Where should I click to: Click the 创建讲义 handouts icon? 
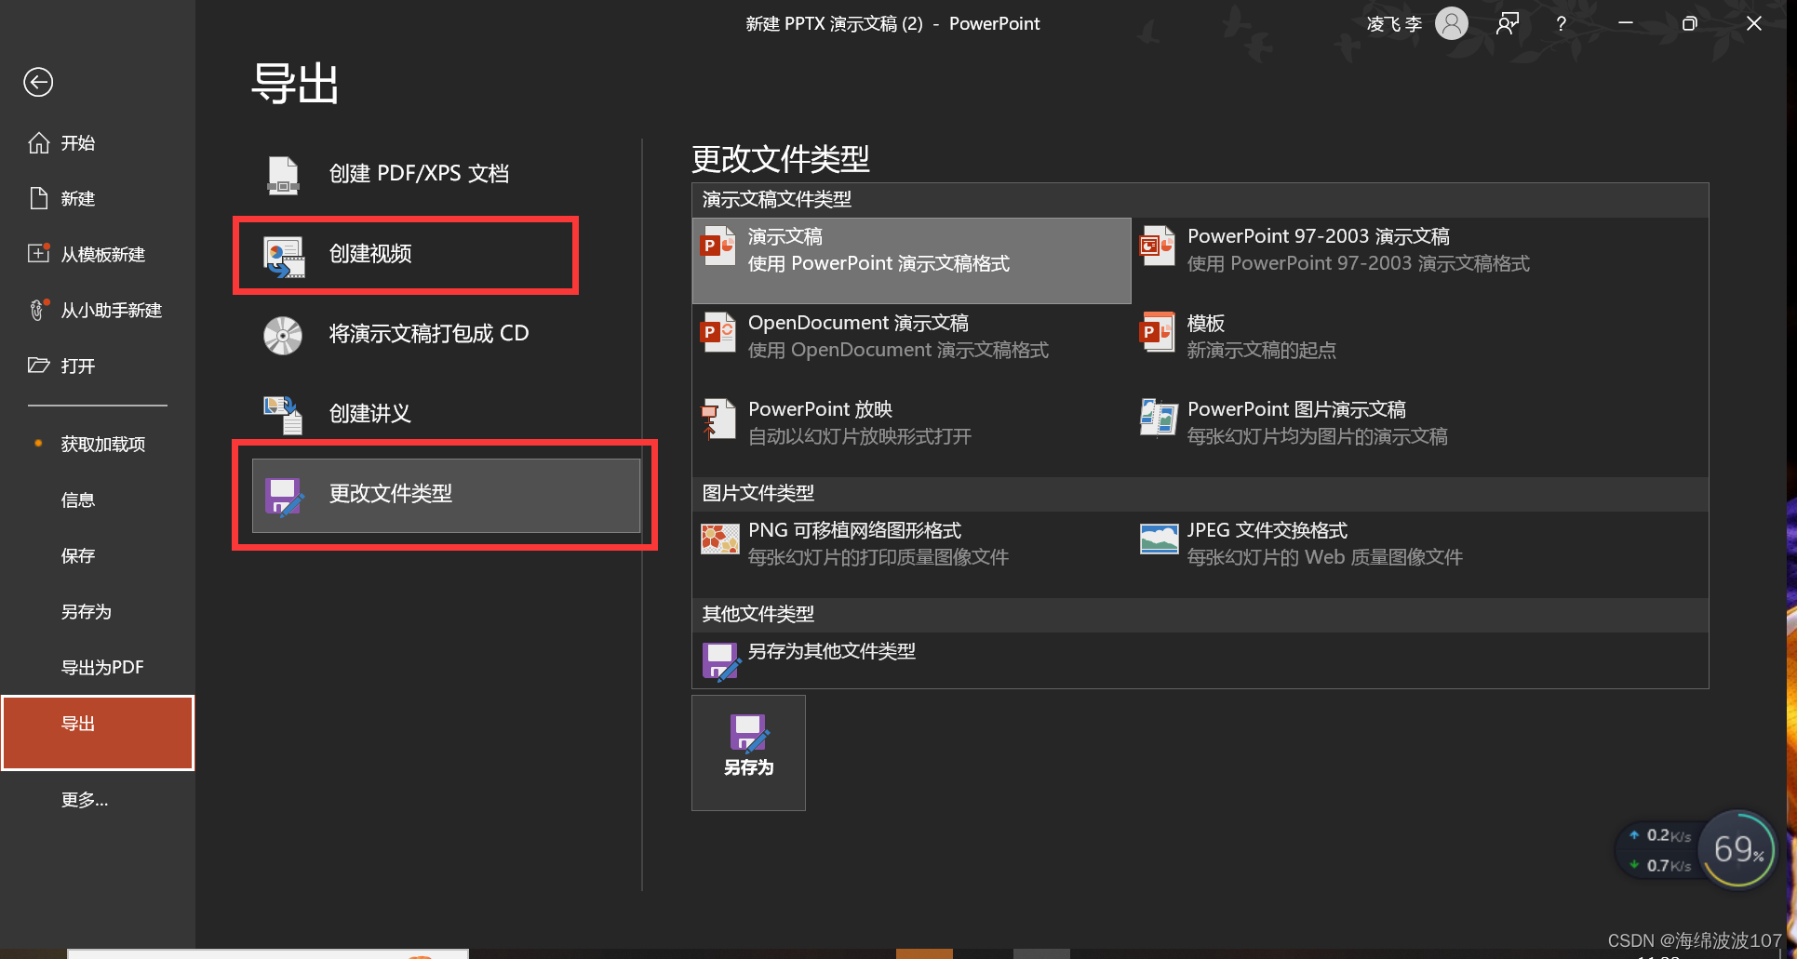[x=283, y=415]
